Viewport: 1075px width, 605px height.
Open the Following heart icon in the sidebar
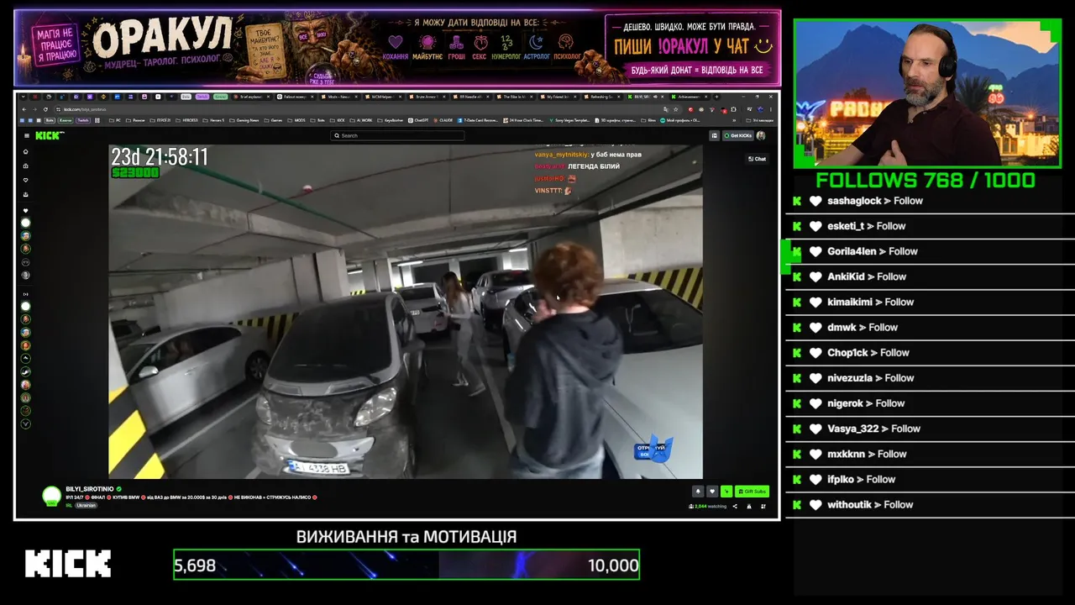[x=26, y=180]
